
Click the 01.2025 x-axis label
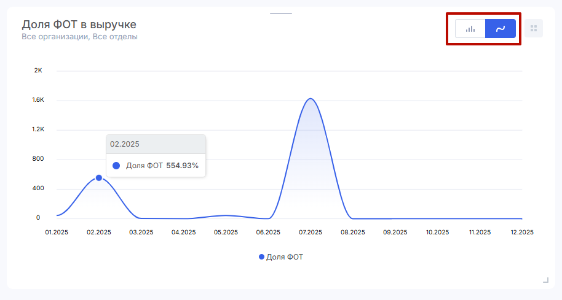57,233
